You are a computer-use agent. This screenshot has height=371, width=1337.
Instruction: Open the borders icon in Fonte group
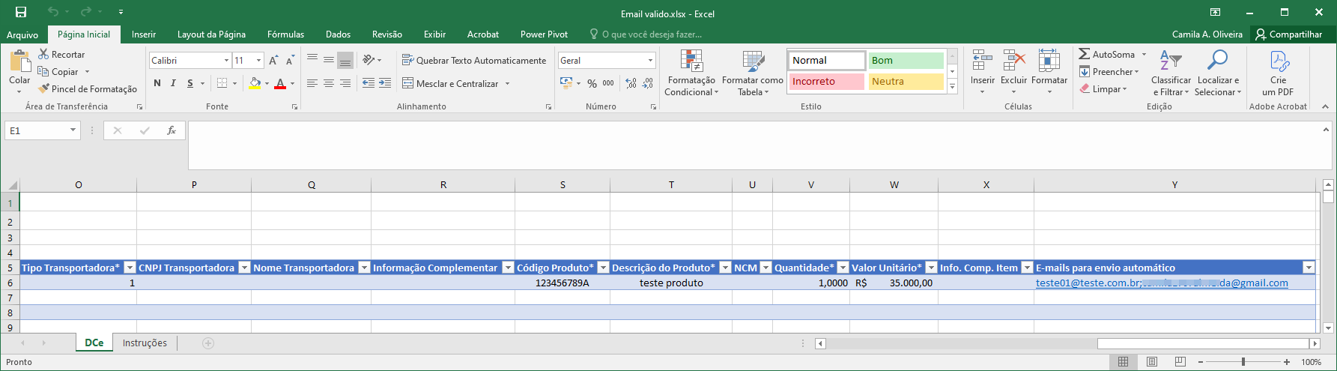[x=222, y=83]
